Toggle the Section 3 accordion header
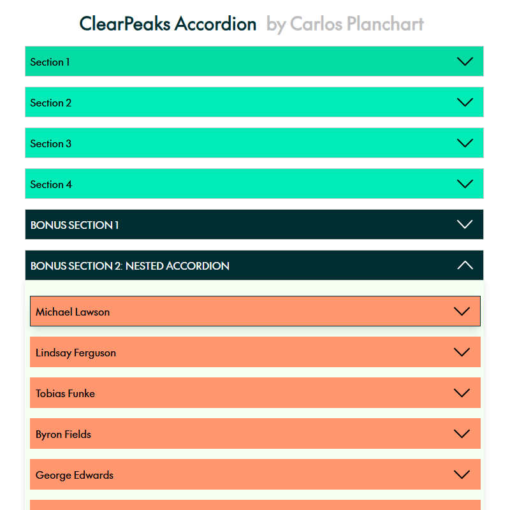Screen dimensions: 510x510 click(x=51, y=143)
